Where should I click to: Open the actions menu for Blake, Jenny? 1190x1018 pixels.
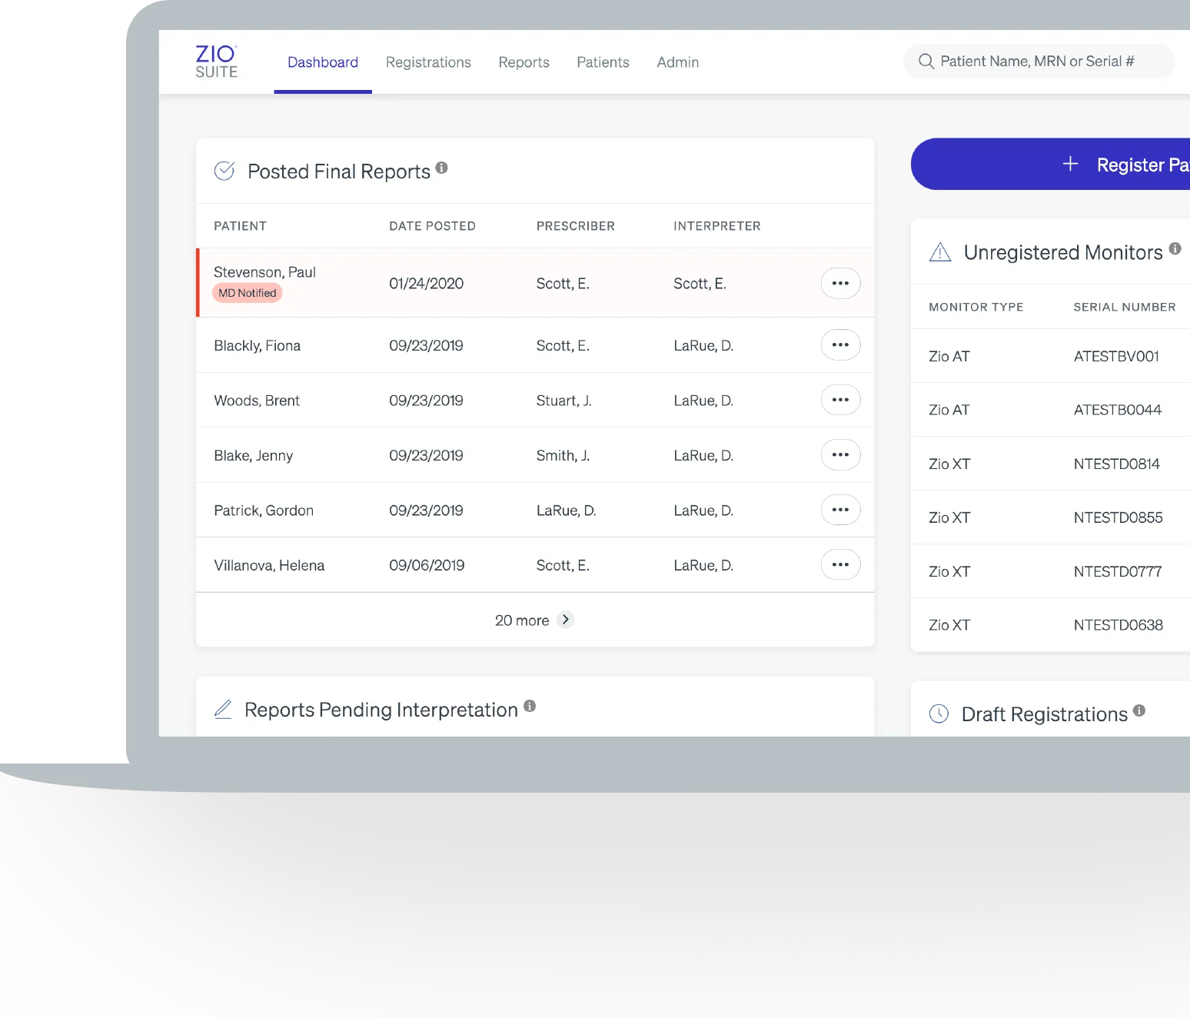click(x=840, y=454)
